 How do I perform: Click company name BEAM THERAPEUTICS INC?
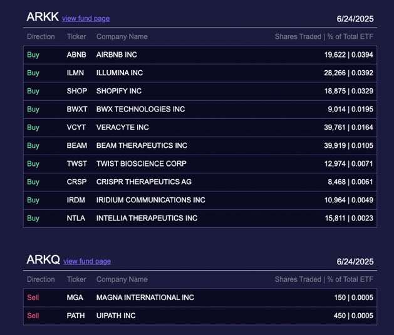click(142, 146)
